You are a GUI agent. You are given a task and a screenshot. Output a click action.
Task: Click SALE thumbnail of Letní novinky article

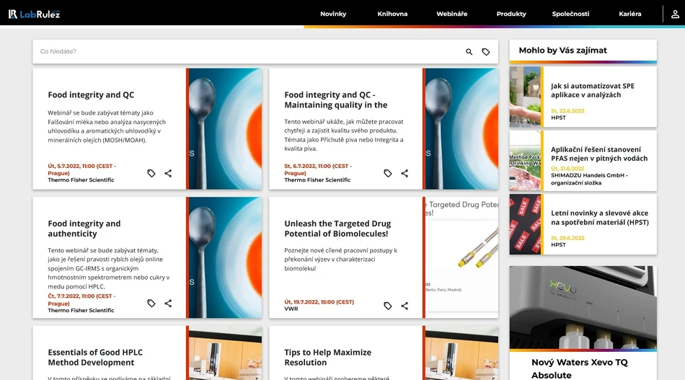[x=525, y=224]
